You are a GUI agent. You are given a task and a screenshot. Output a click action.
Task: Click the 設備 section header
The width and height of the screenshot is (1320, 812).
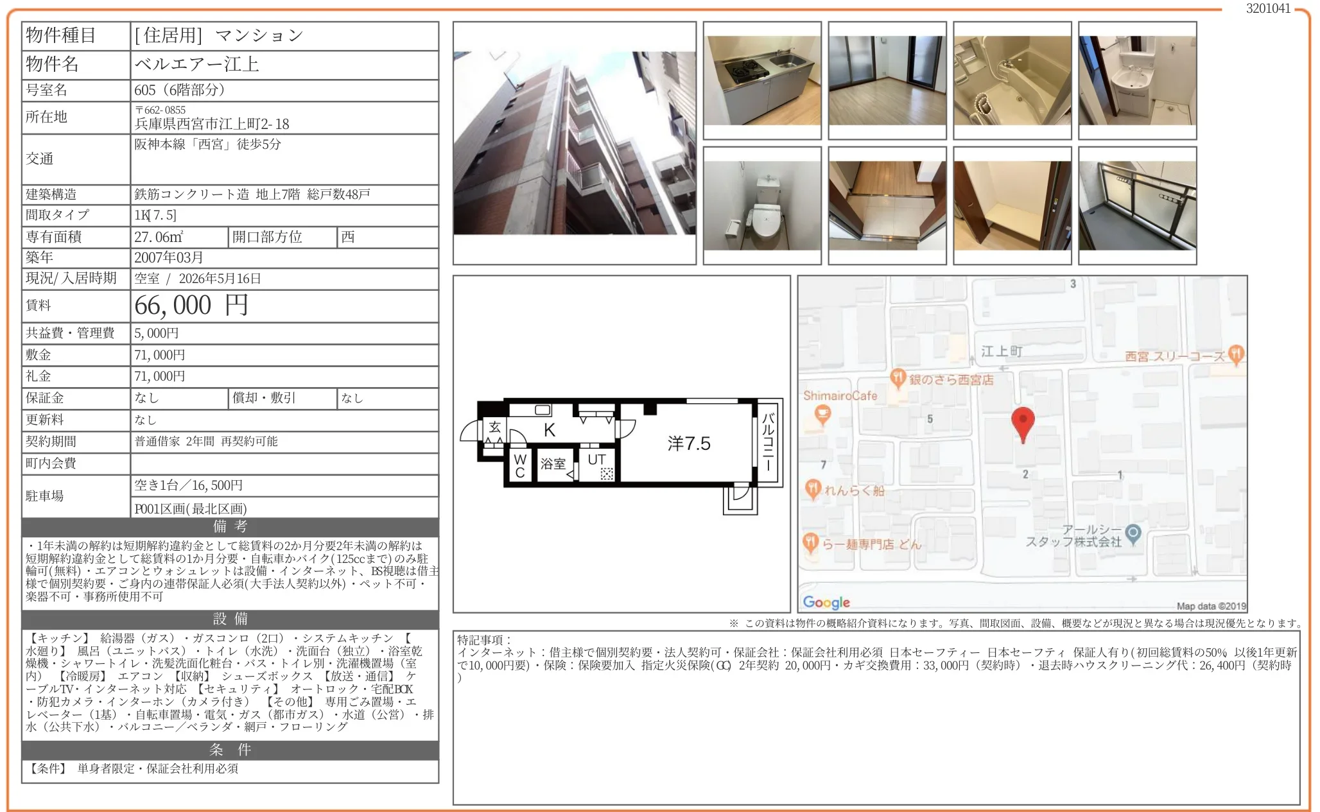pos(230,619)
